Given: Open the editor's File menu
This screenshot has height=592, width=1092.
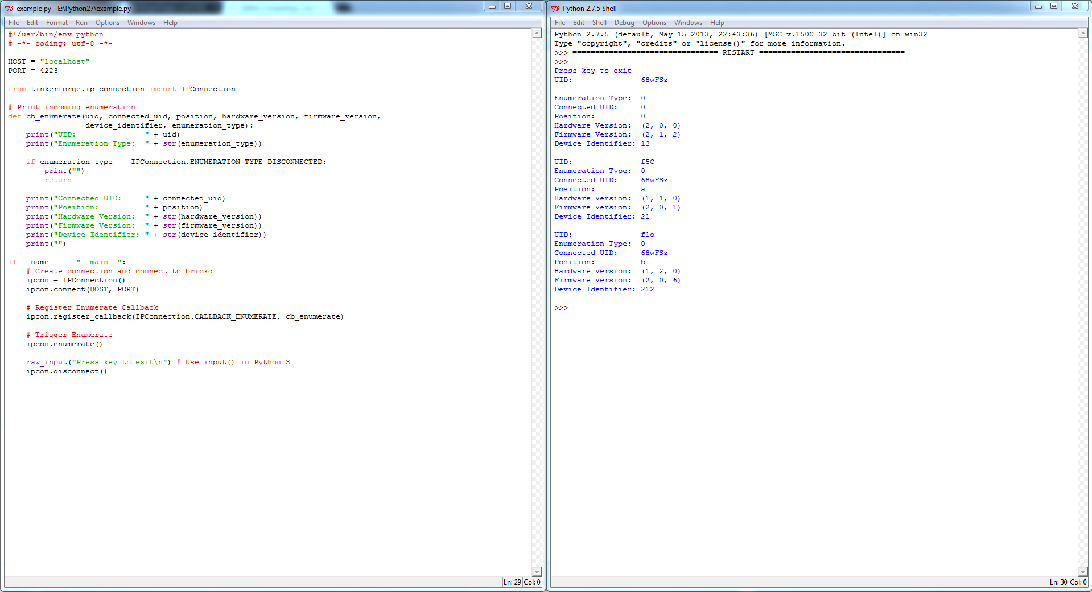Looking at the screenshot, I should click(14, 23).
